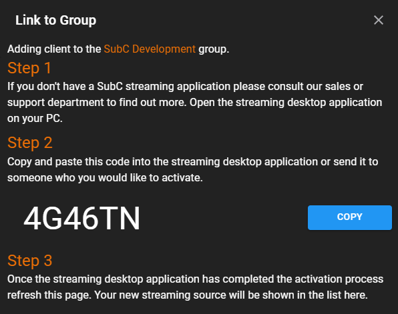Image resolution: width=398 pixels, height=314 pixels.
Task: Open the SubC Development group link
Action: (x=150, y=49)
